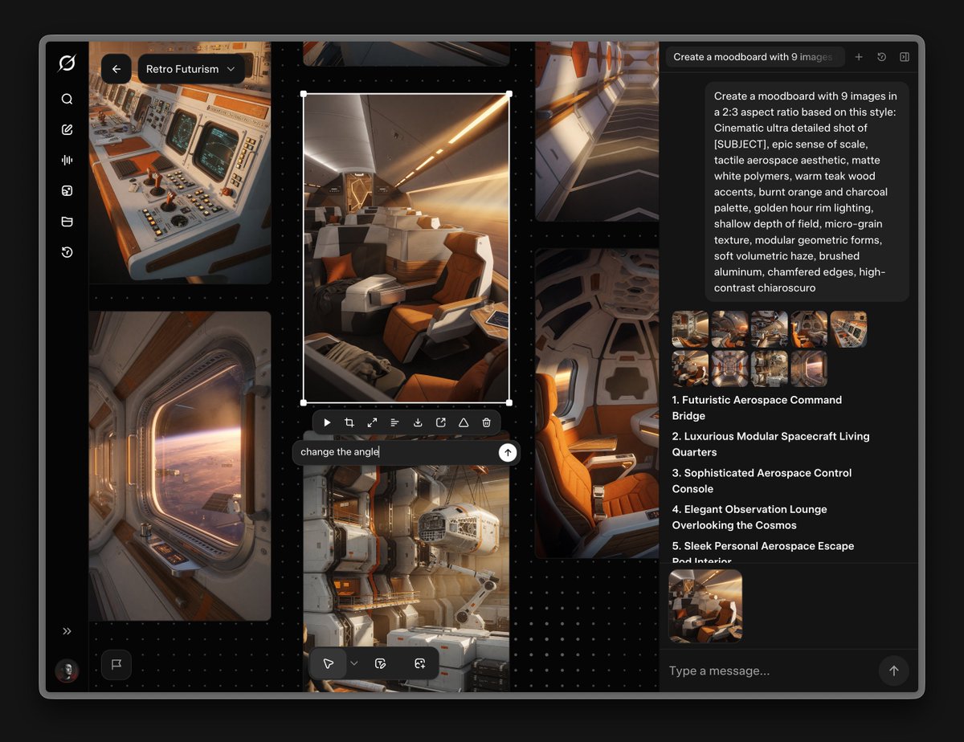
Task: Click the user prompt message bubble
Action: click(807, 192)
